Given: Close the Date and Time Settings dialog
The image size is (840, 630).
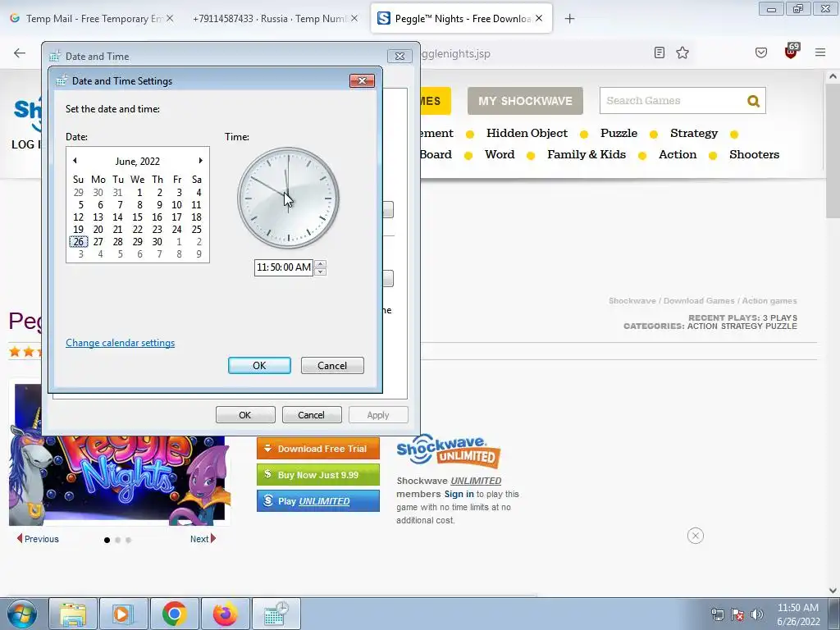Looking at the screenshot, I should [362, 80].
